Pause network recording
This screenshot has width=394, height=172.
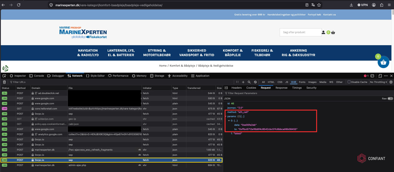click(237, 82)
